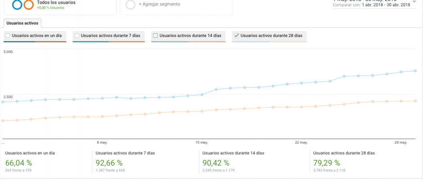The height and width of the screenshot is (180, 423).
Task: Click the first orange data point on chart
Action: [x=3, y=121]
